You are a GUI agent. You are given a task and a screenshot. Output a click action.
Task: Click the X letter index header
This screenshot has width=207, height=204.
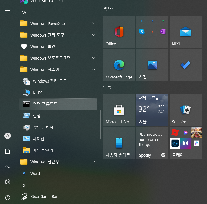point(24,185)
